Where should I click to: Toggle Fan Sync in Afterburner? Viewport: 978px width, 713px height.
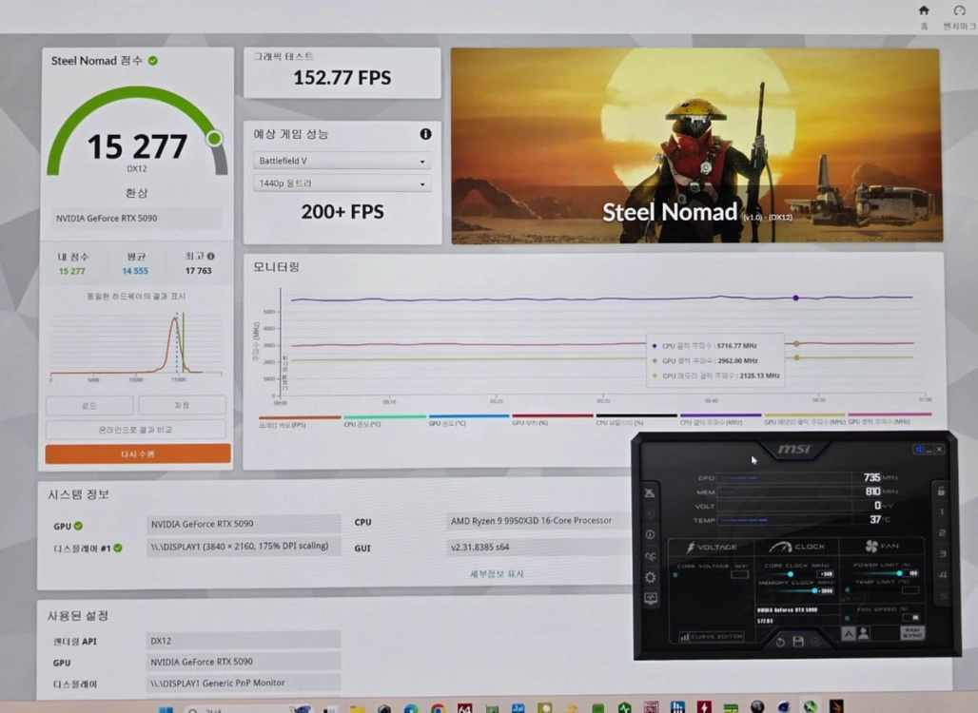pyautogui.click(x=912, y=633)
